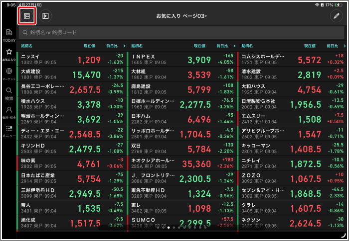Open the ニッスイ 1332 stock row

71,60
